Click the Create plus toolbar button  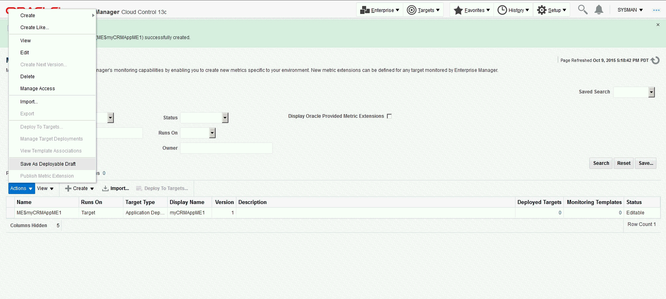point(79,188)
